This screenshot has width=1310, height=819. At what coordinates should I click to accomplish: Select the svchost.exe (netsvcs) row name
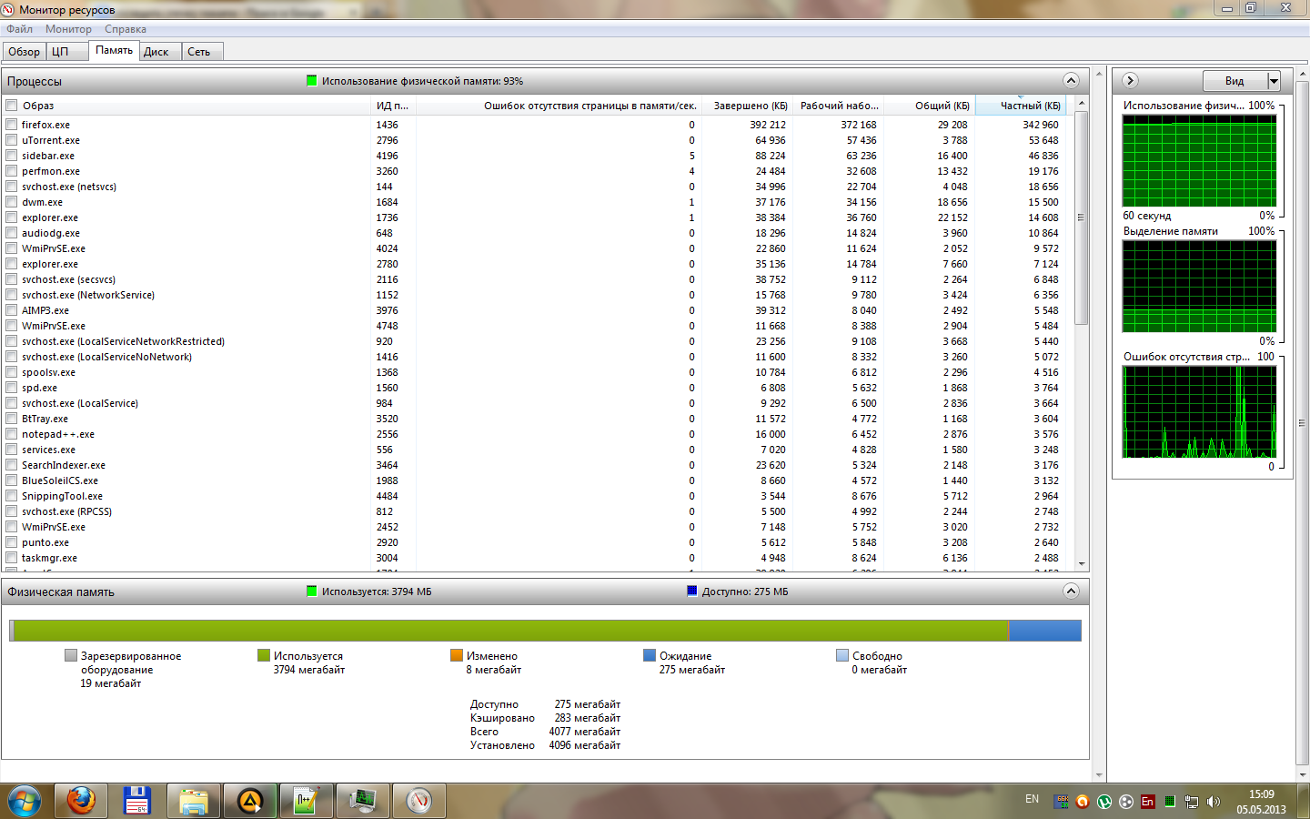point(69,187)
